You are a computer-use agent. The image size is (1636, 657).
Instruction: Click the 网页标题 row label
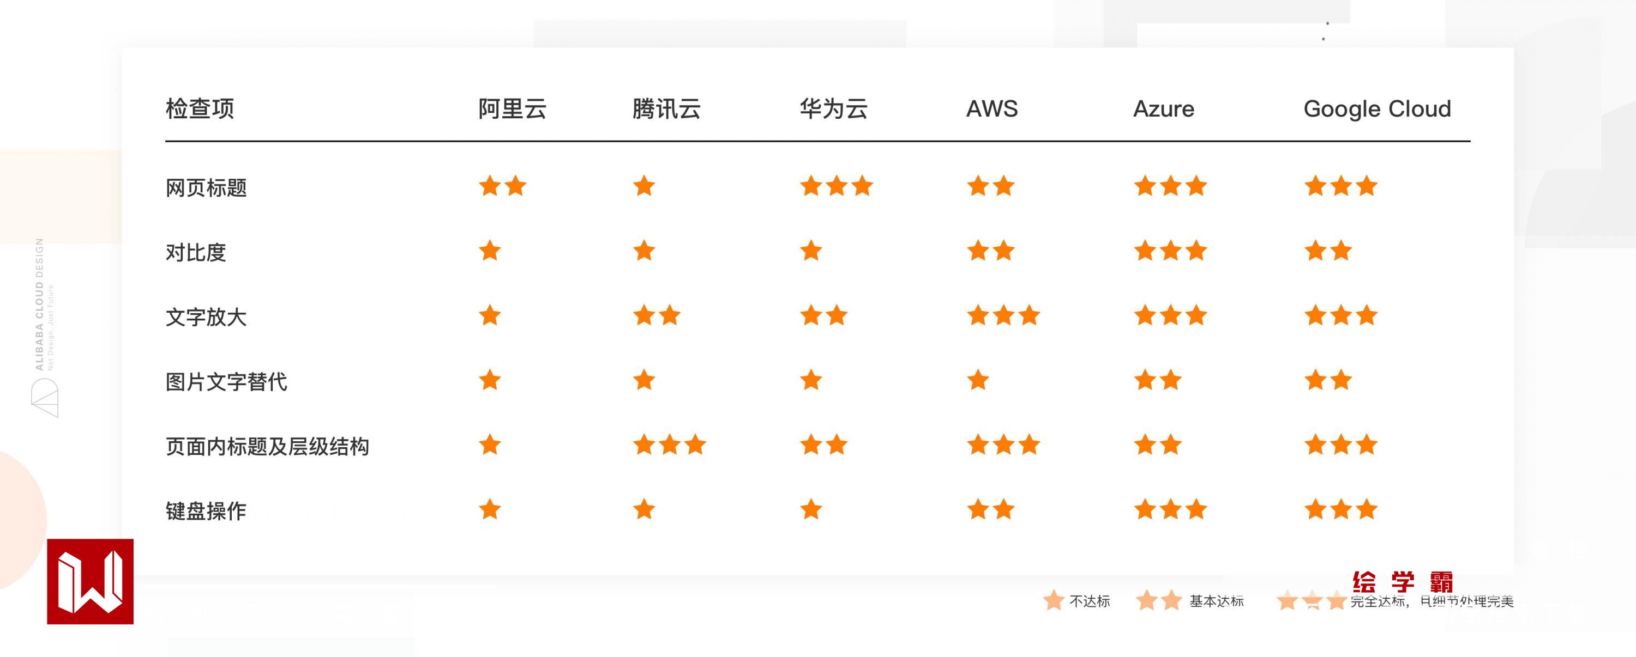(x=206, y=188)
